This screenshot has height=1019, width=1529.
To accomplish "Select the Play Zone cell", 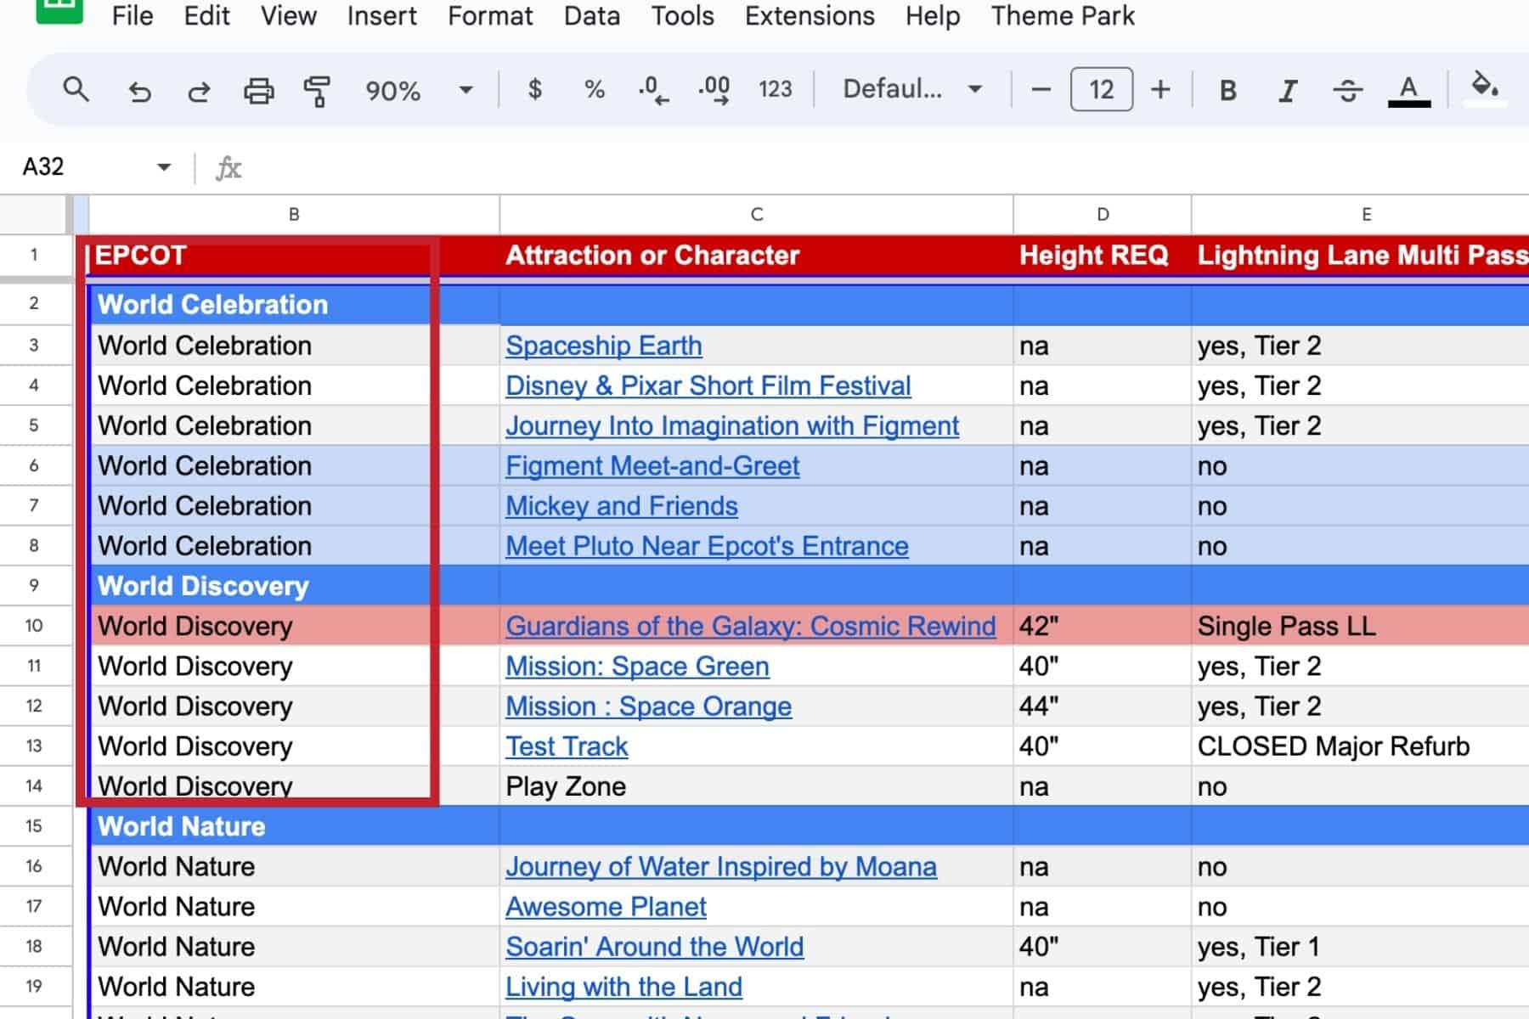I will 756,786.
